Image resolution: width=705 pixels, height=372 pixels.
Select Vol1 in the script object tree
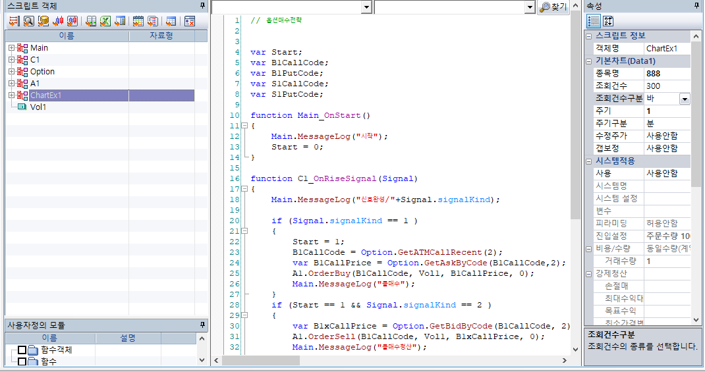pos(39,107)
